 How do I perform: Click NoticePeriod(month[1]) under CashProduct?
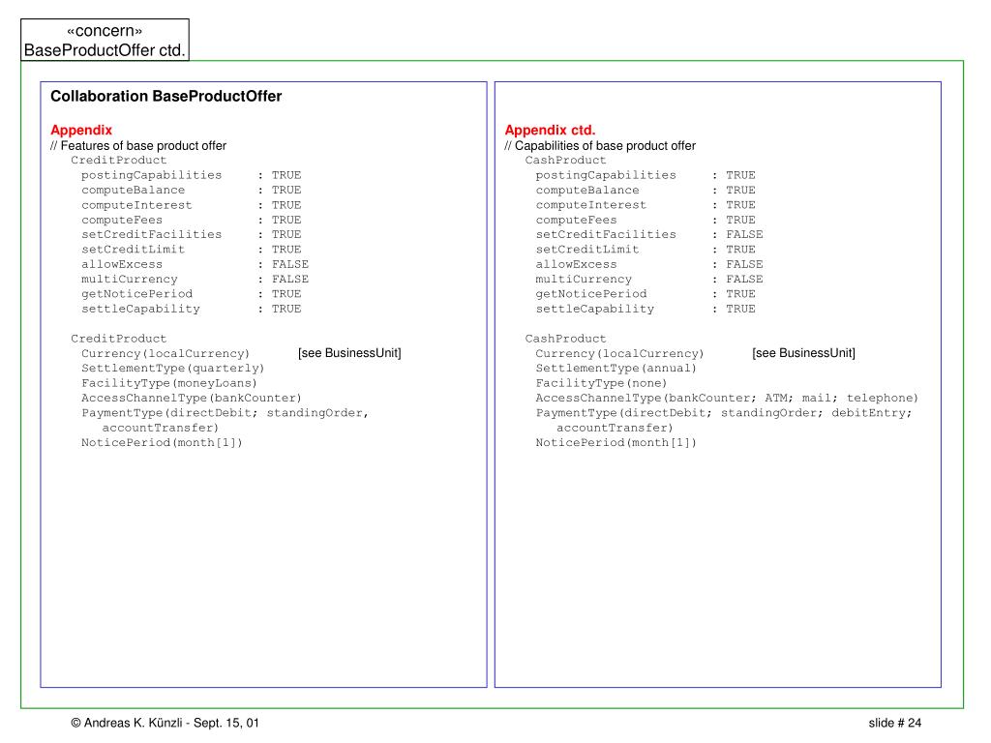616,443
